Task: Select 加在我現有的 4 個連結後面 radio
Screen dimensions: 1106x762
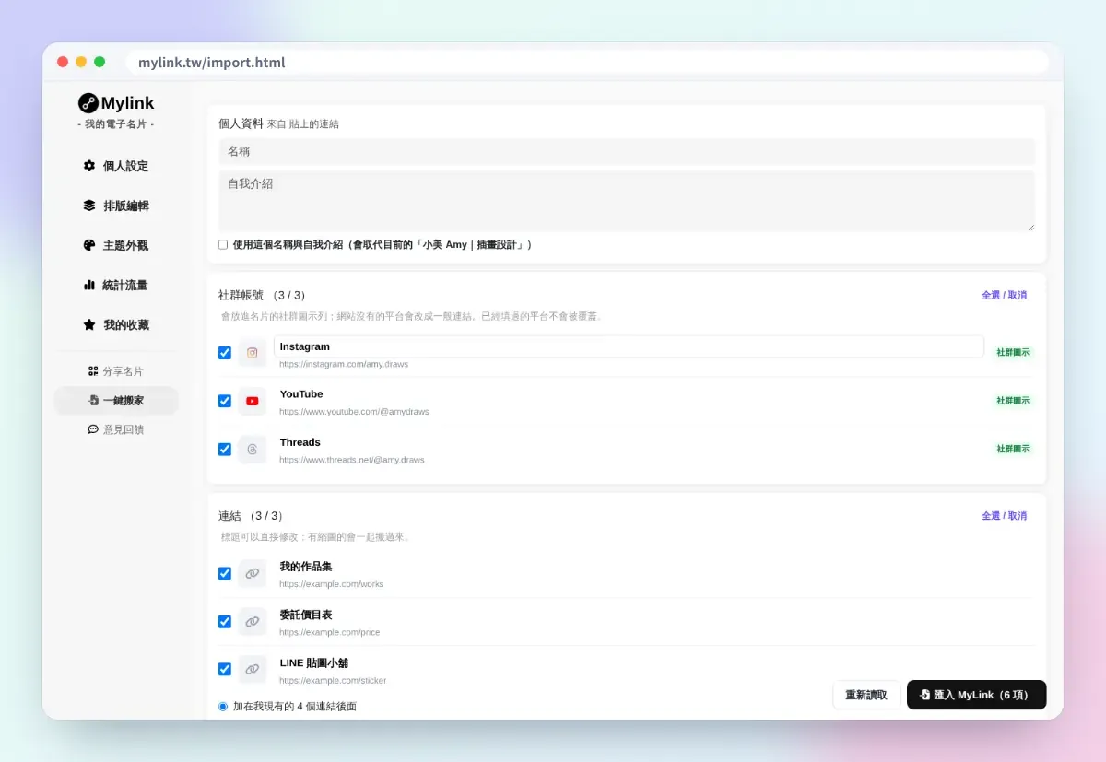Action: coord(223,707)
